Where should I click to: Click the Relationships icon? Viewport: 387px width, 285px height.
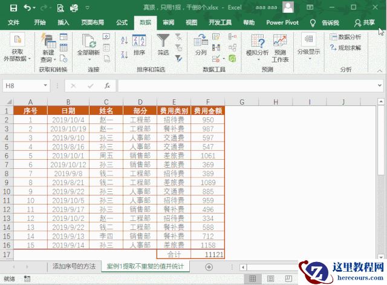pos(232,47)
